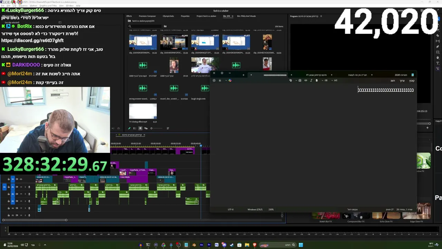Switch to the OlympicSubs tab
The width and height of the screenshot is (442, 249).
(x=168, y=16)
